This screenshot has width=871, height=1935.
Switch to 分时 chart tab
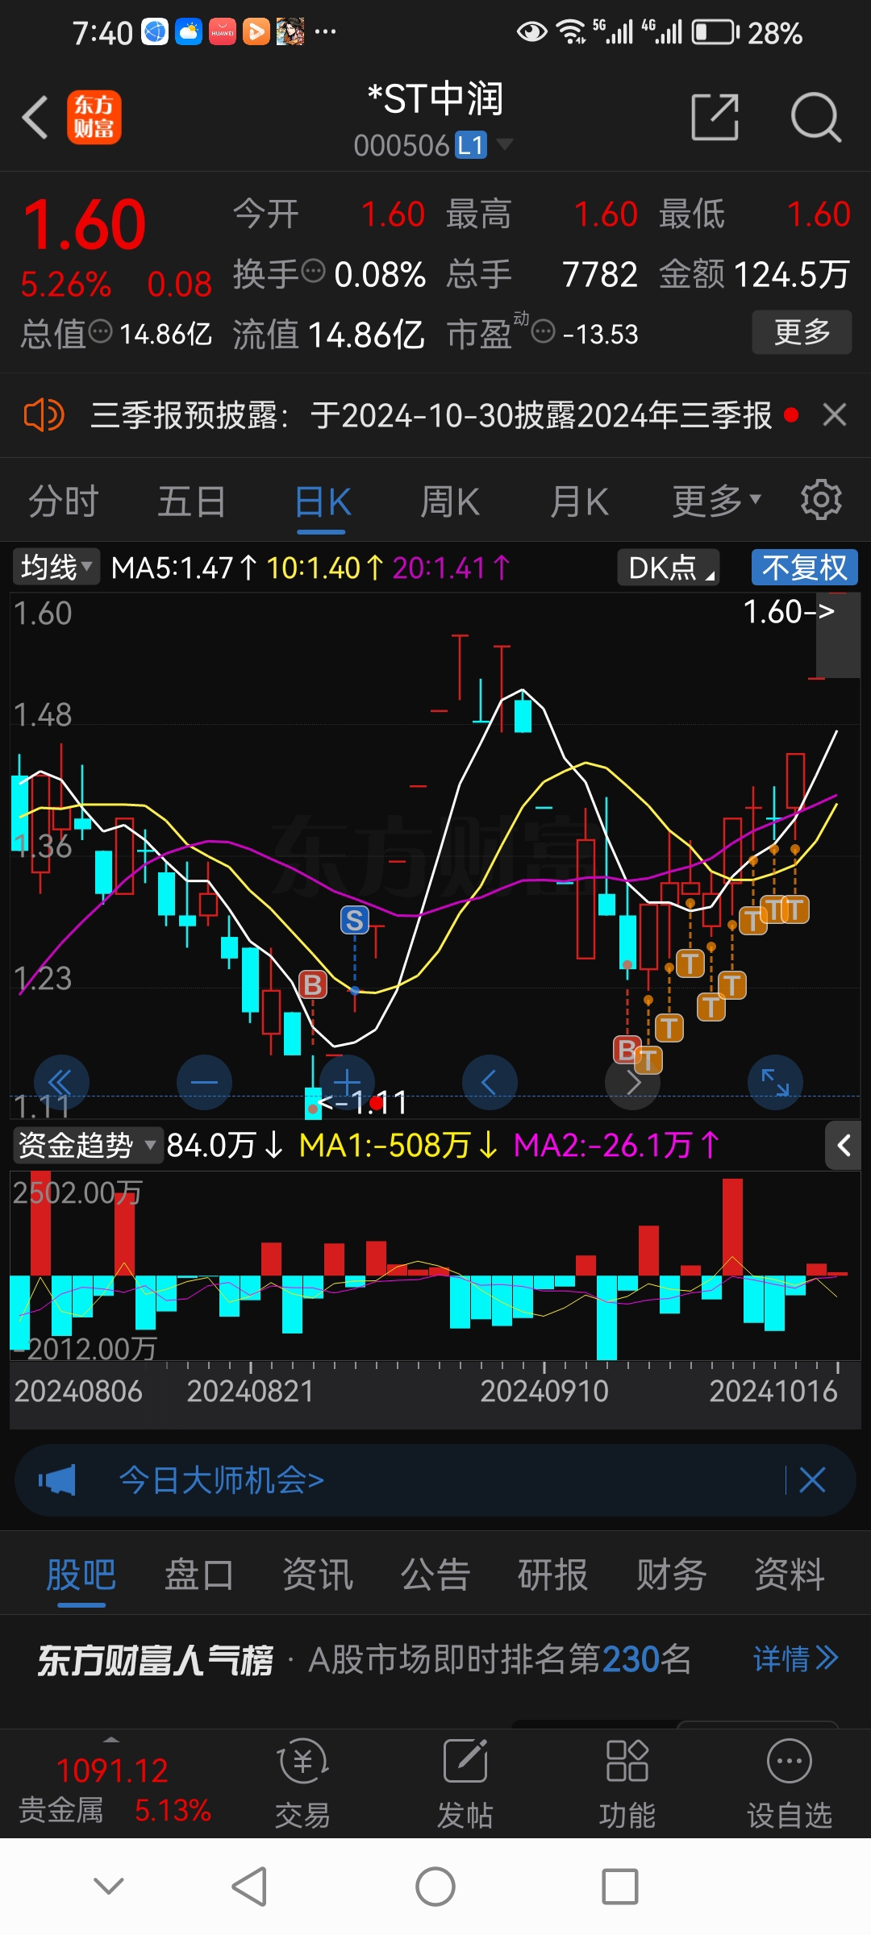click(x=63, y=501)
